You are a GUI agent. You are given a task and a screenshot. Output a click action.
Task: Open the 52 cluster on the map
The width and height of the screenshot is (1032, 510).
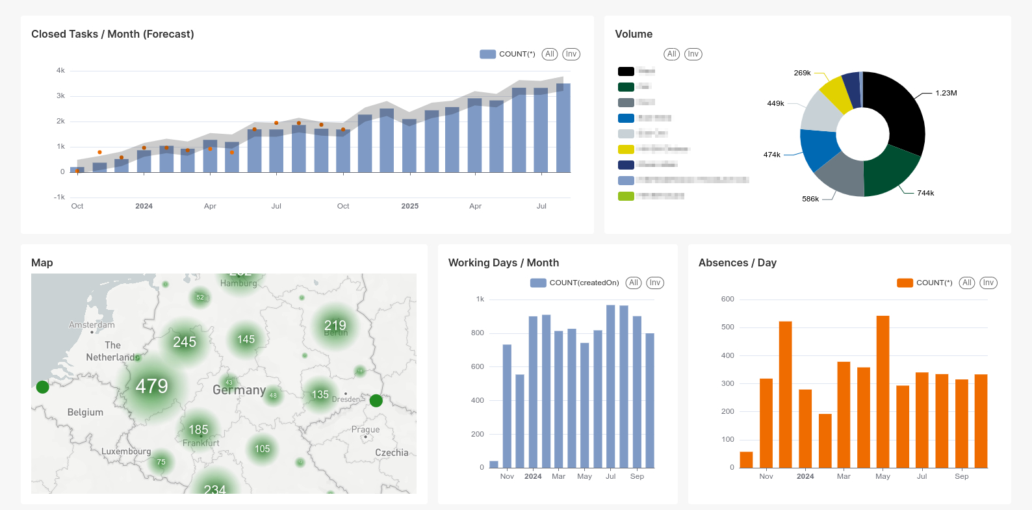(x=200, y=298)
